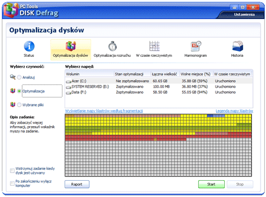Click the drive icon for SYSTEM RESERVED (E:)
Screen dimensions: 266x197
tap(68, 87)
